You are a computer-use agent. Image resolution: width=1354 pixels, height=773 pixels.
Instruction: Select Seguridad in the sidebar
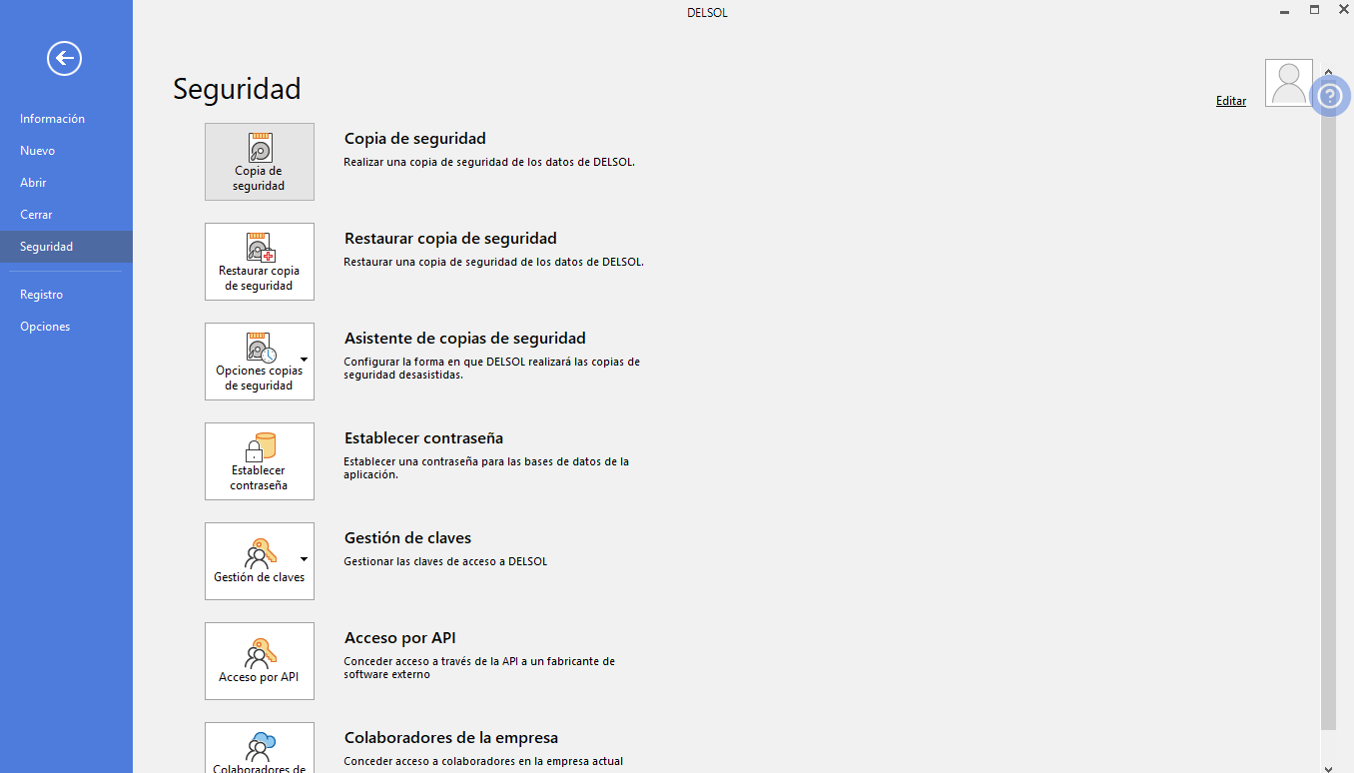coord(66,247)
